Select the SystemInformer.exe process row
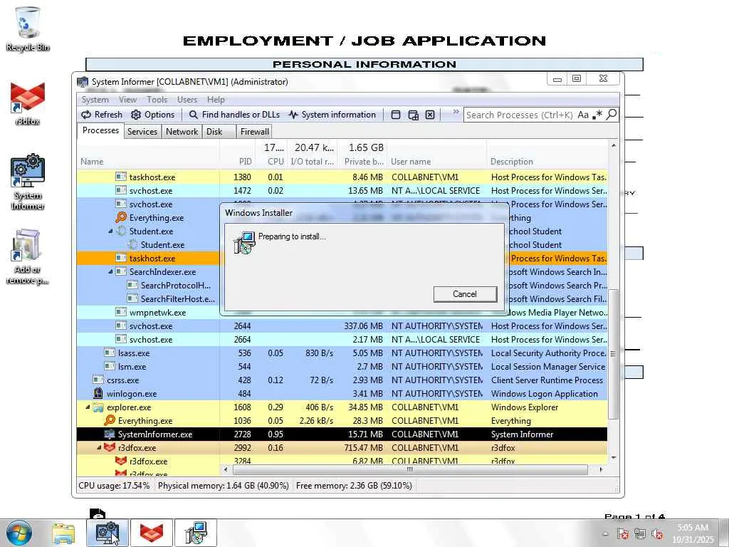This screenshot has height=547, width=729. (342, 434)
